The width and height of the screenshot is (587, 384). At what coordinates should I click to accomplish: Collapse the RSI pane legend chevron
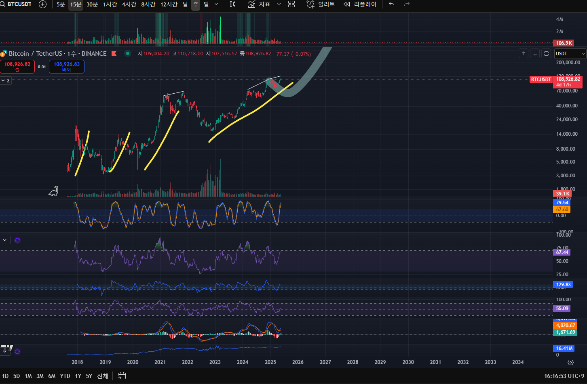(x=5, y=240)
